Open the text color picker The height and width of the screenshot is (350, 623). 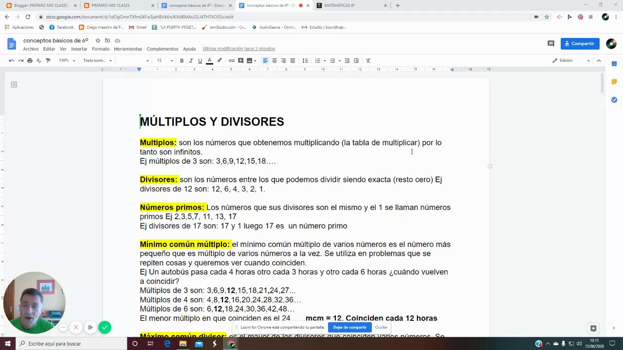[209, 61]
